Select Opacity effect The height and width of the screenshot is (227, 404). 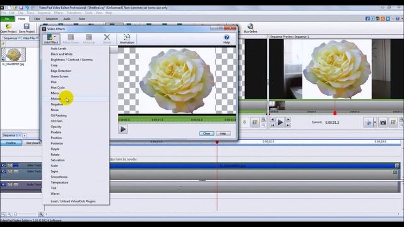(x=56, y=127)
